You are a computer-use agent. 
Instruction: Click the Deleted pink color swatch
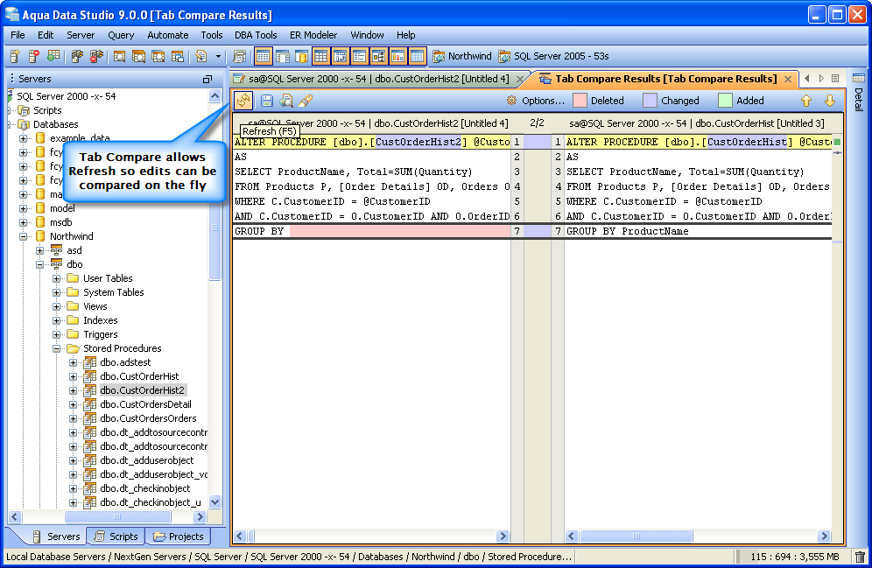[580, 101]
